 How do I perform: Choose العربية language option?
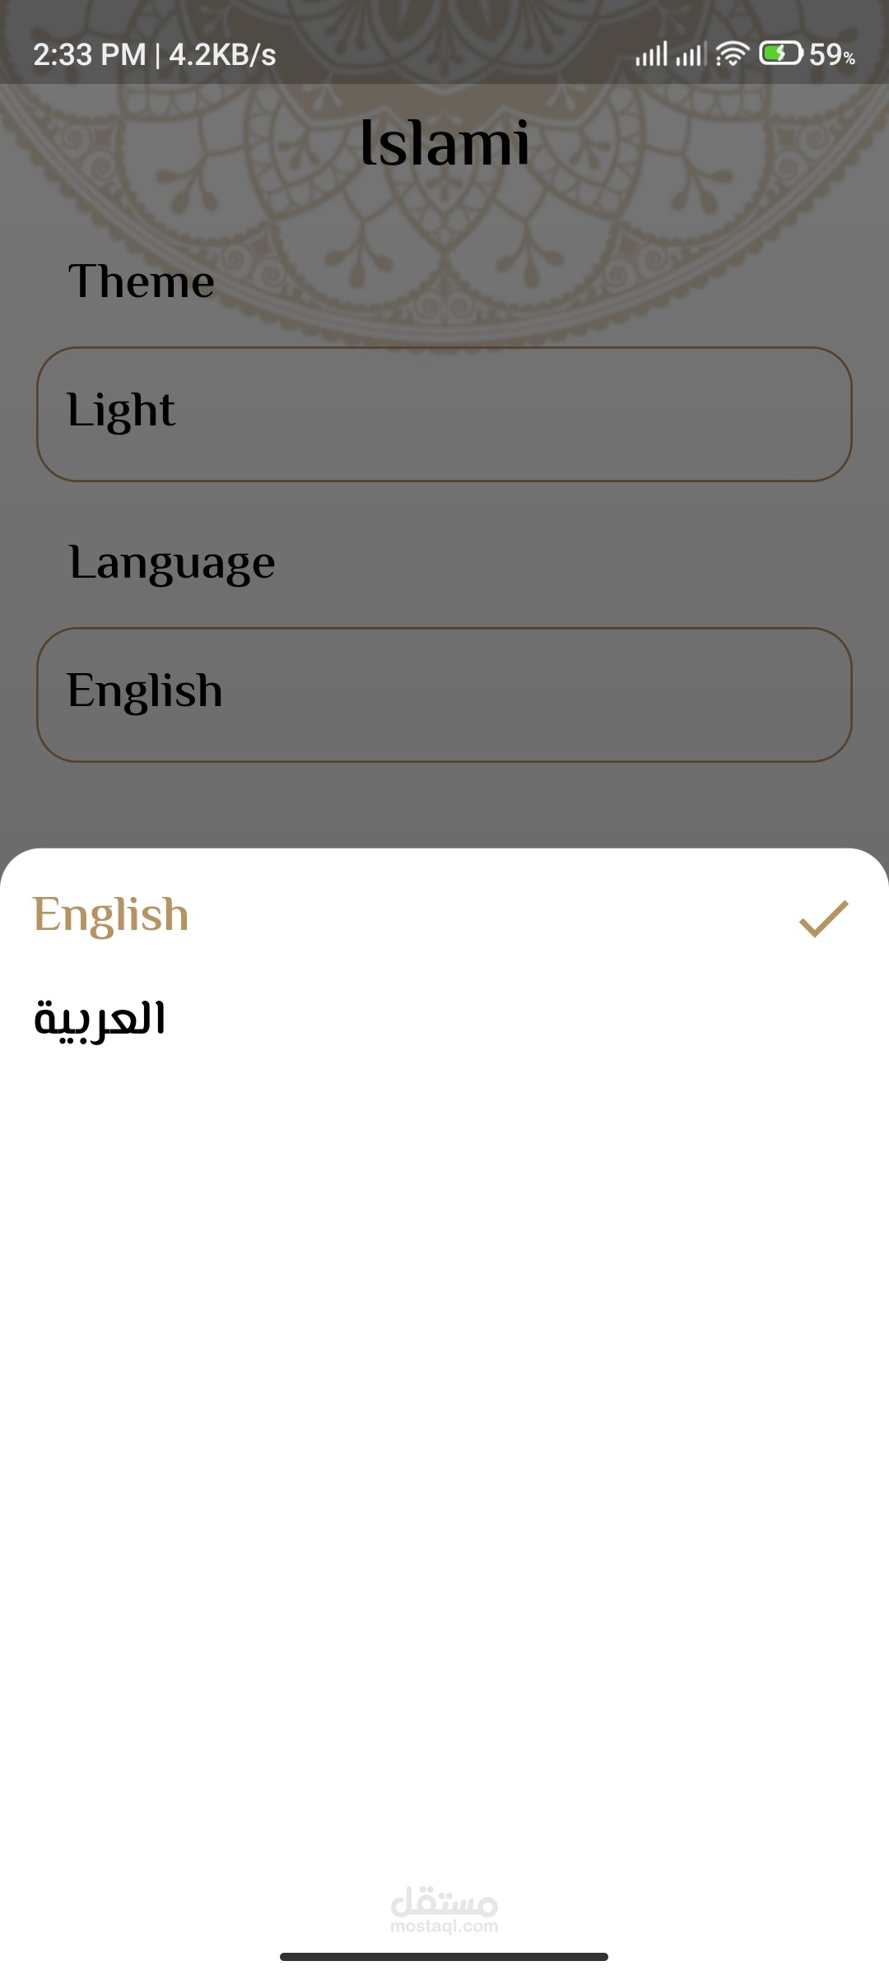point(100,1020)
